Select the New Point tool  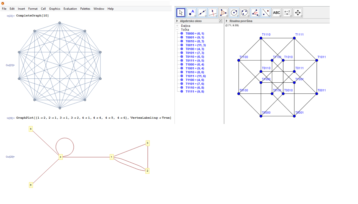pyautogui.click(x=191, y=13)
